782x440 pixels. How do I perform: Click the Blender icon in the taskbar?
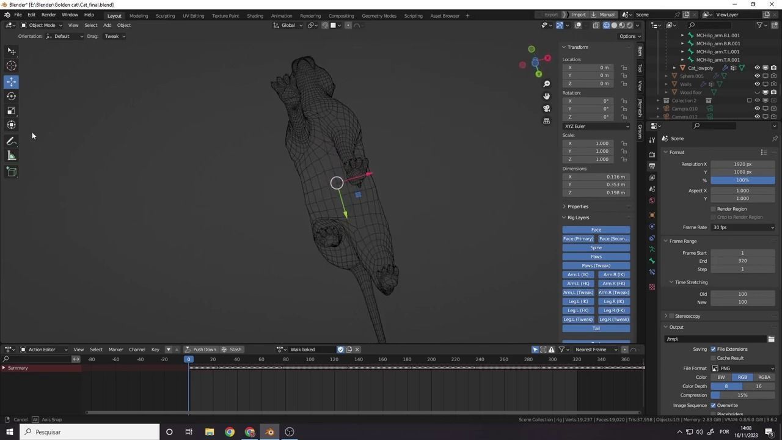coord(269,432)
